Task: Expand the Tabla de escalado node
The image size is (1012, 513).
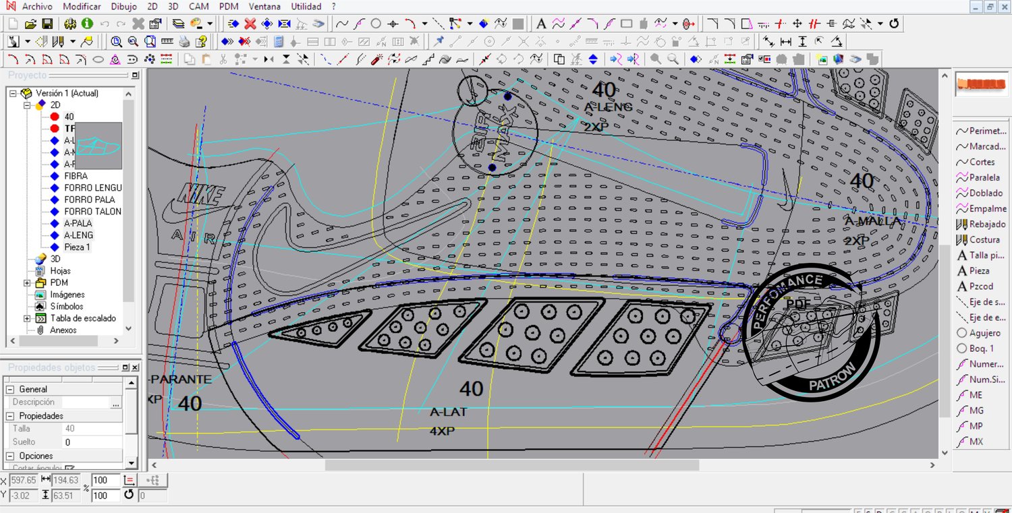Action: 28,318
